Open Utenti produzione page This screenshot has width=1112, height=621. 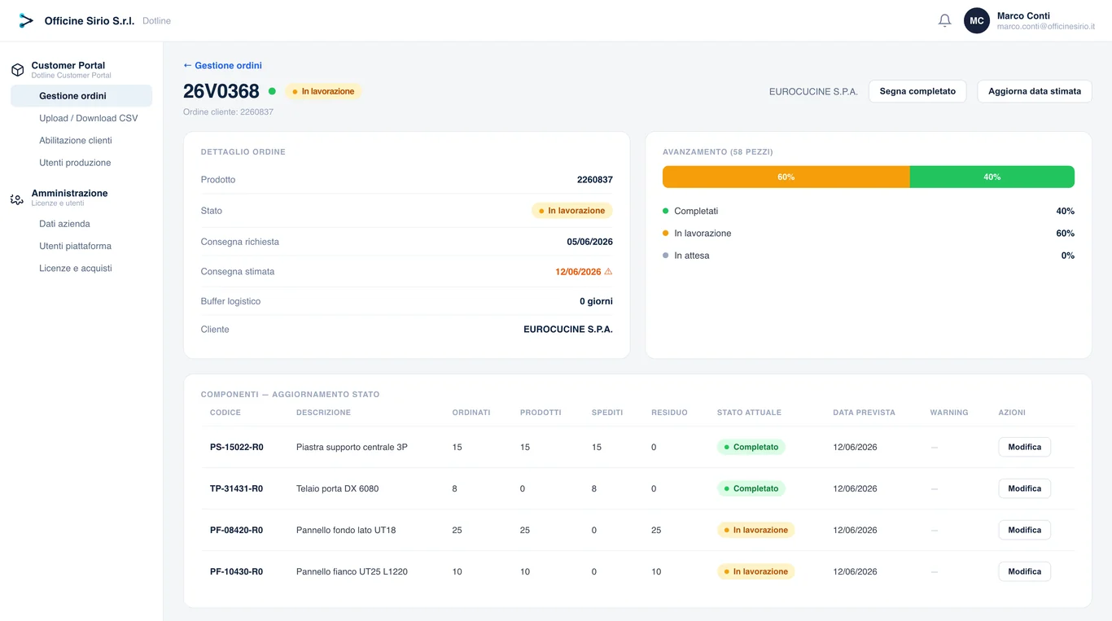point(75,163)
